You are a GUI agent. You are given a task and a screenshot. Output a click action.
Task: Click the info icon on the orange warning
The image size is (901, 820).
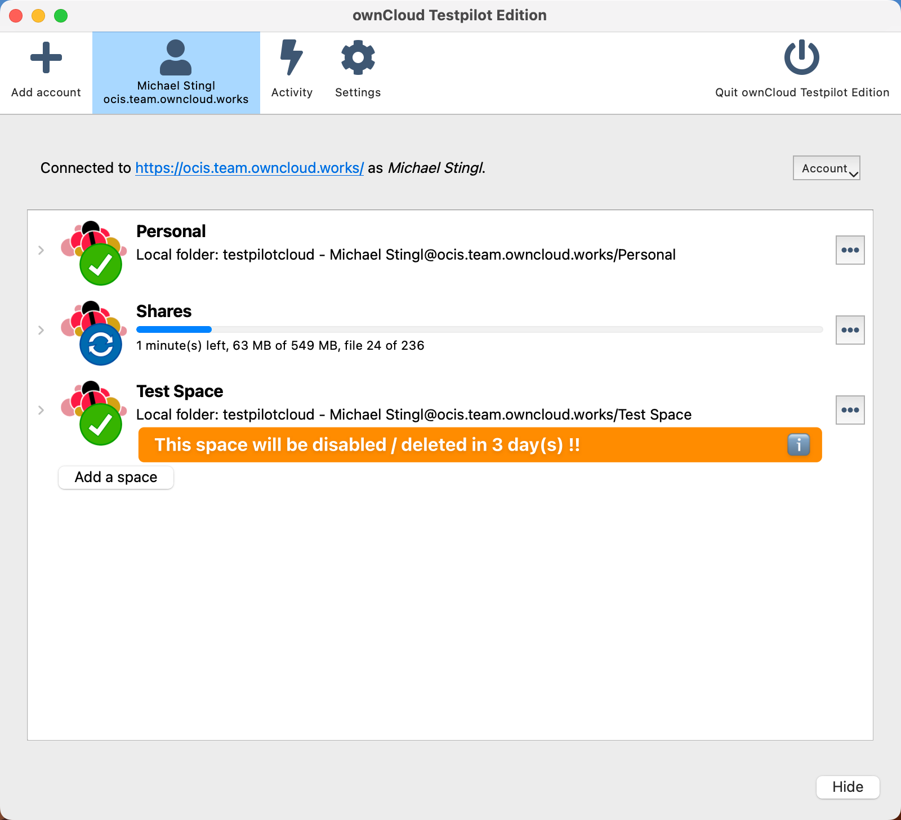coord(799,445)
